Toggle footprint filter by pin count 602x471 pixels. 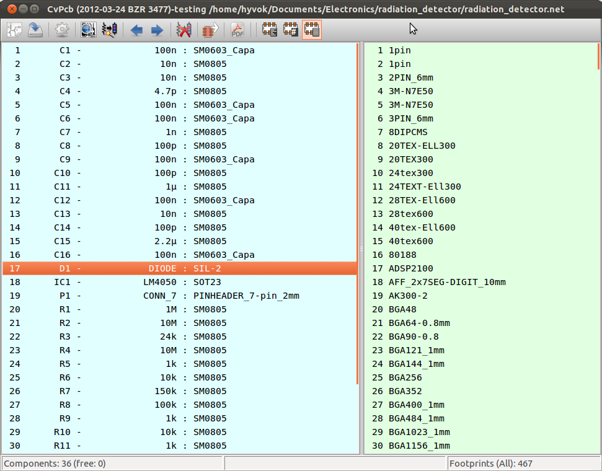coord(291,30)
